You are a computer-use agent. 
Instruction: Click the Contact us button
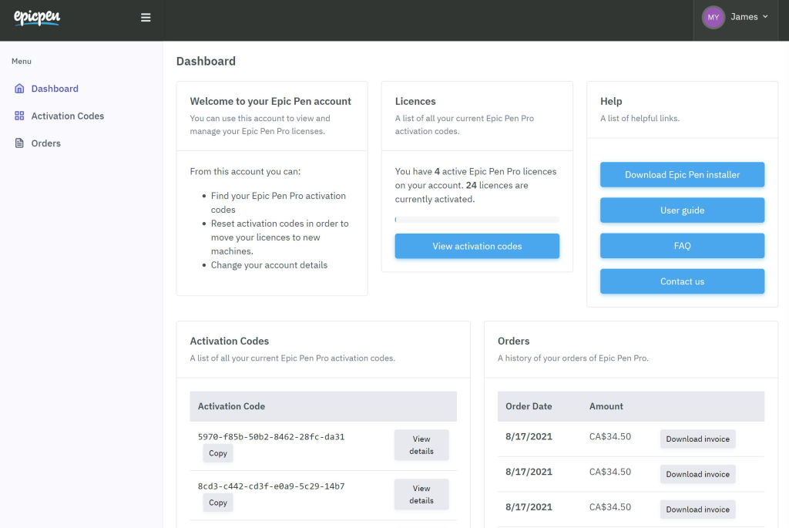click(x=682, y=281)
